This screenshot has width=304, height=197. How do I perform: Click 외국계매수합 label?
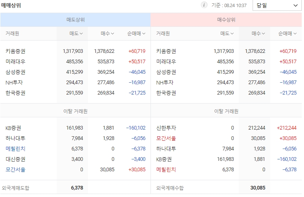170,188
